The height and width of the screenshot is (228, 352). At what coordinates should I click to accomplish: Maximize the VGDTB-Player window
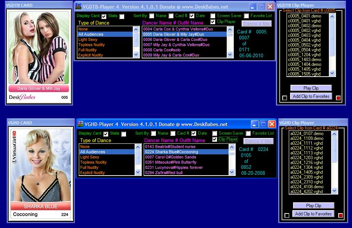pyautogui.click(x=261, y=6)
